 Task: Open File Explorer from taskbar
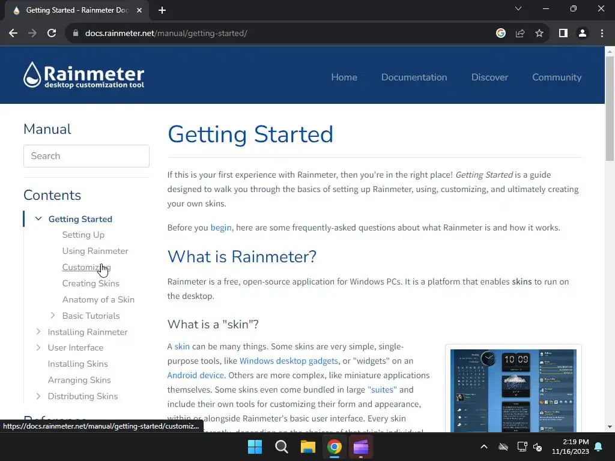tap(308, 447)
